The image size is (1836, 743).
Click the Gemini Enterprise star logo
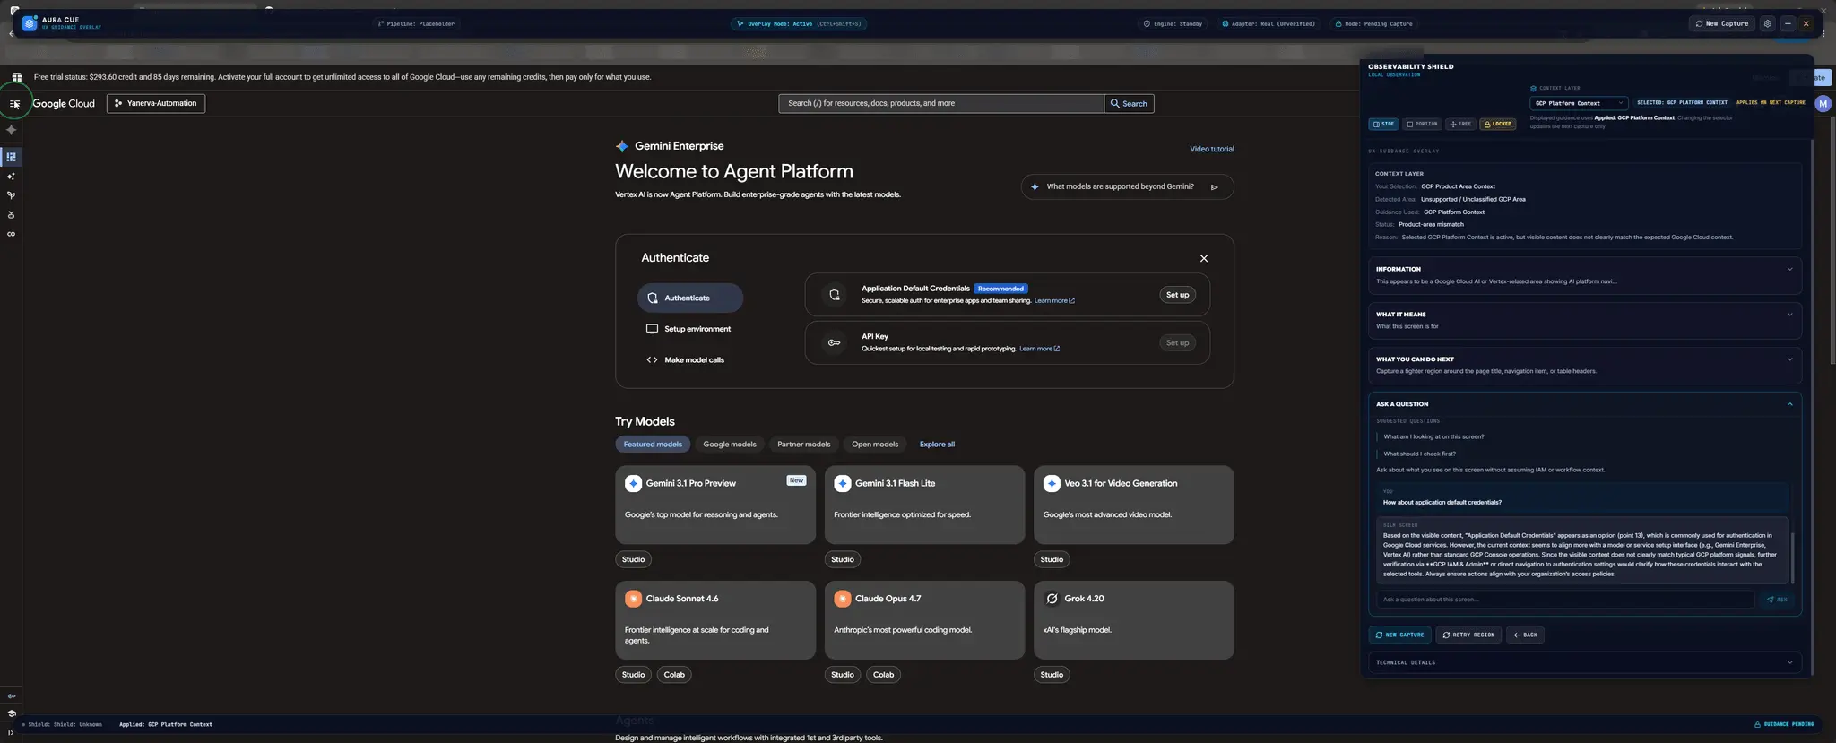622,146
